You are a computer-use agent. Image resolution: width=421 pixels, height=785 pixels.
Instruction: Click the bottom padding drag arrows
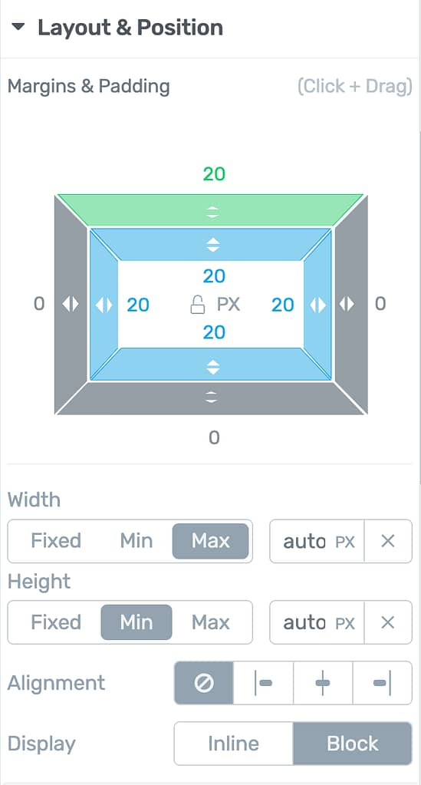pyautogui.click(x=213, y=367)
